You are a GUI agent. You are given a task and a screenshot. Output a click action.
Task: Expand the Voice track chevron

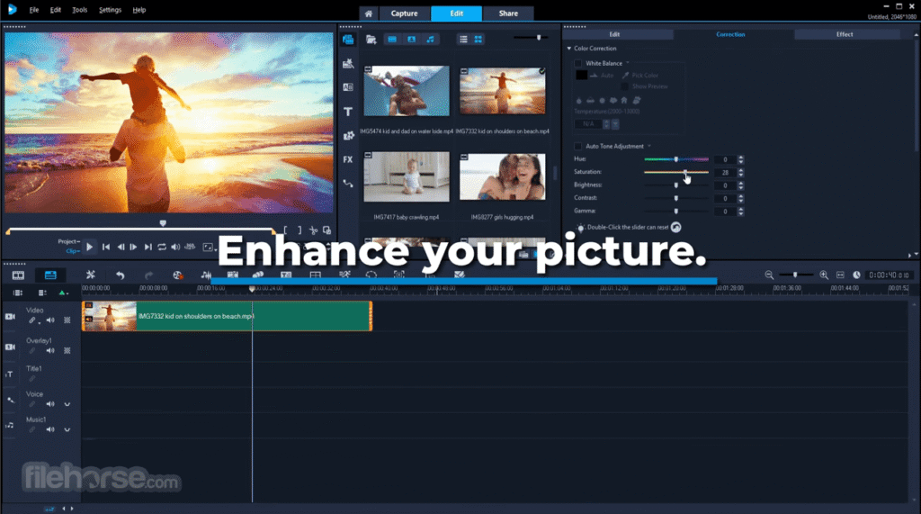pos(67,404)
